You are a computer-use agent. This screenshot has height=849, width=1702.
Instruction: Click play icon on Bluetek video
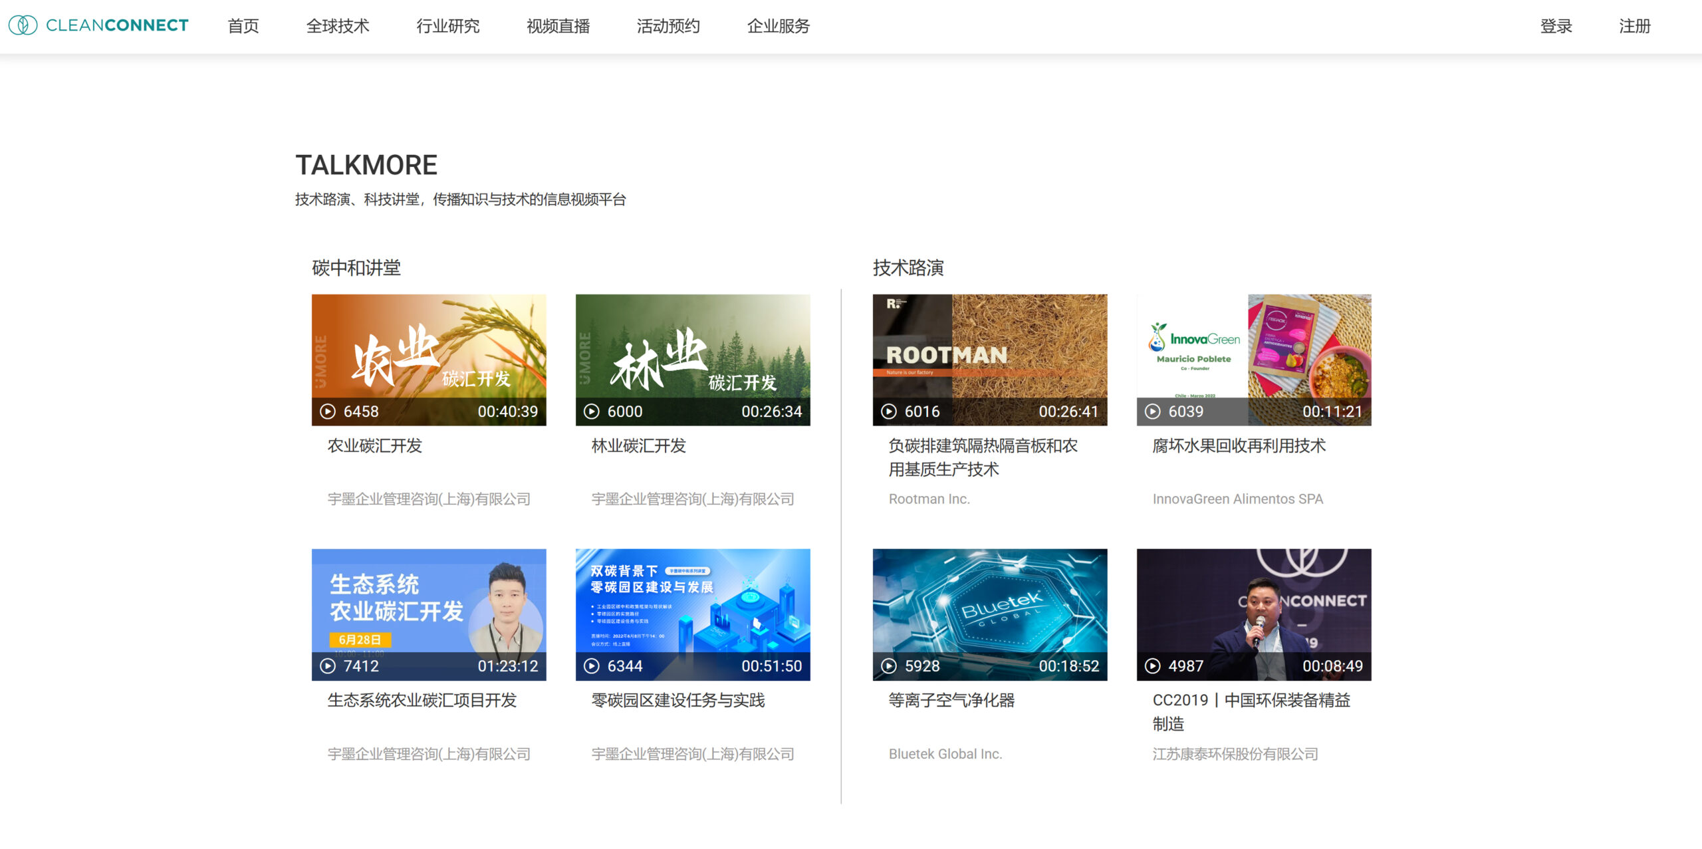pos(889,666)
